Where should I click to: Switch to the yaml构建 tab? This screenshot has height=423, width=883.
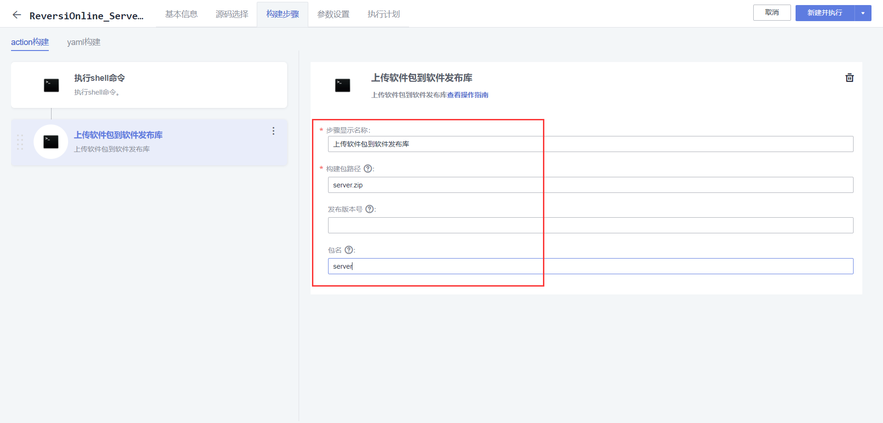pyautogui.click(x=83, y=42)
